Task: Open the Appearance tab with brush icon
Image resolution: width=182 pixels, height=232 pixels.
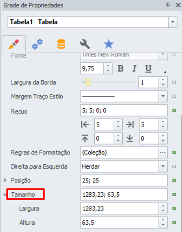Action: (14, 44)
